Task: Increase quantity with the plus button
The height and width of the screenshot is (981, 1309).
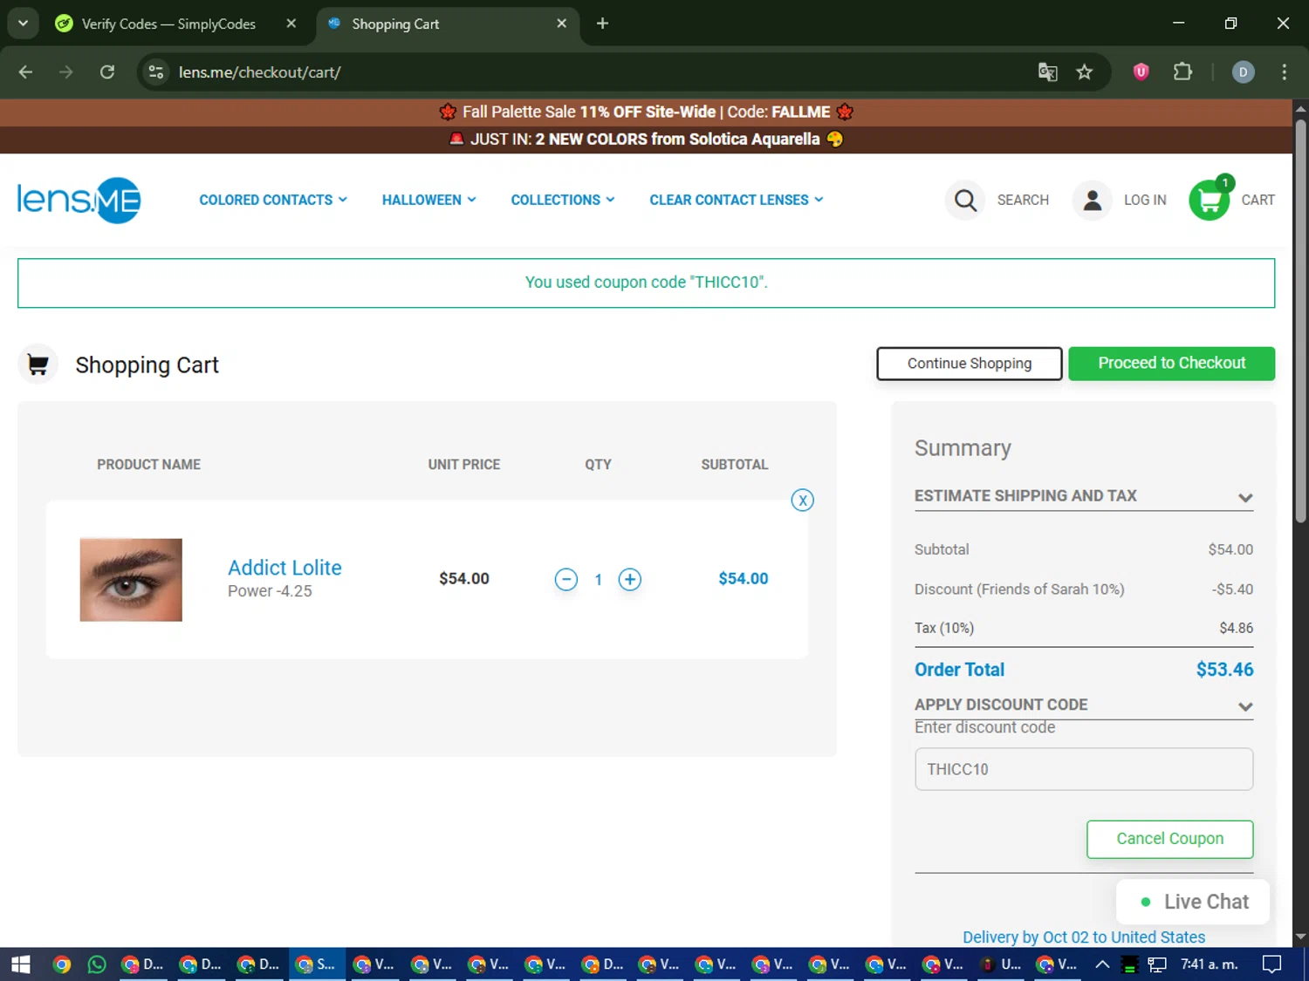Action: click(629, 579)
